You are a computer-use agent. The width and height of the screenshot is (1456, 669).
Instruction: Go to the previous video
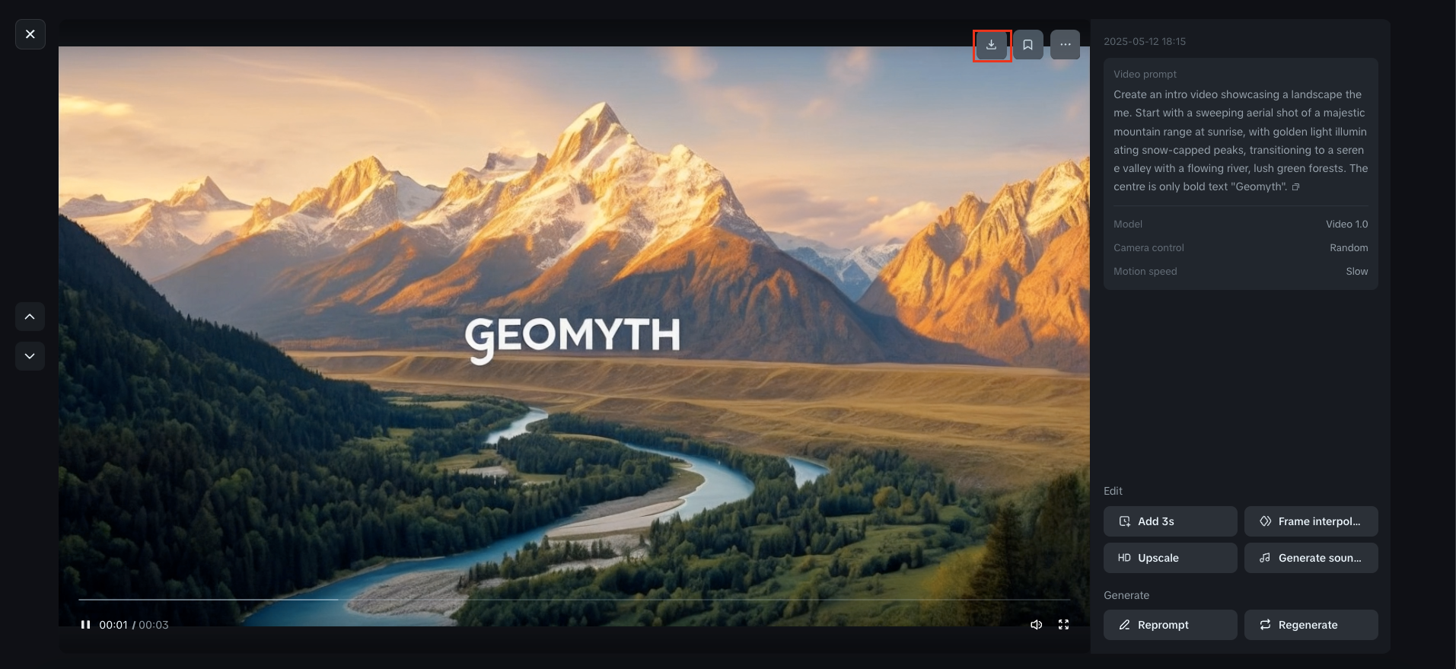(30, 317)
